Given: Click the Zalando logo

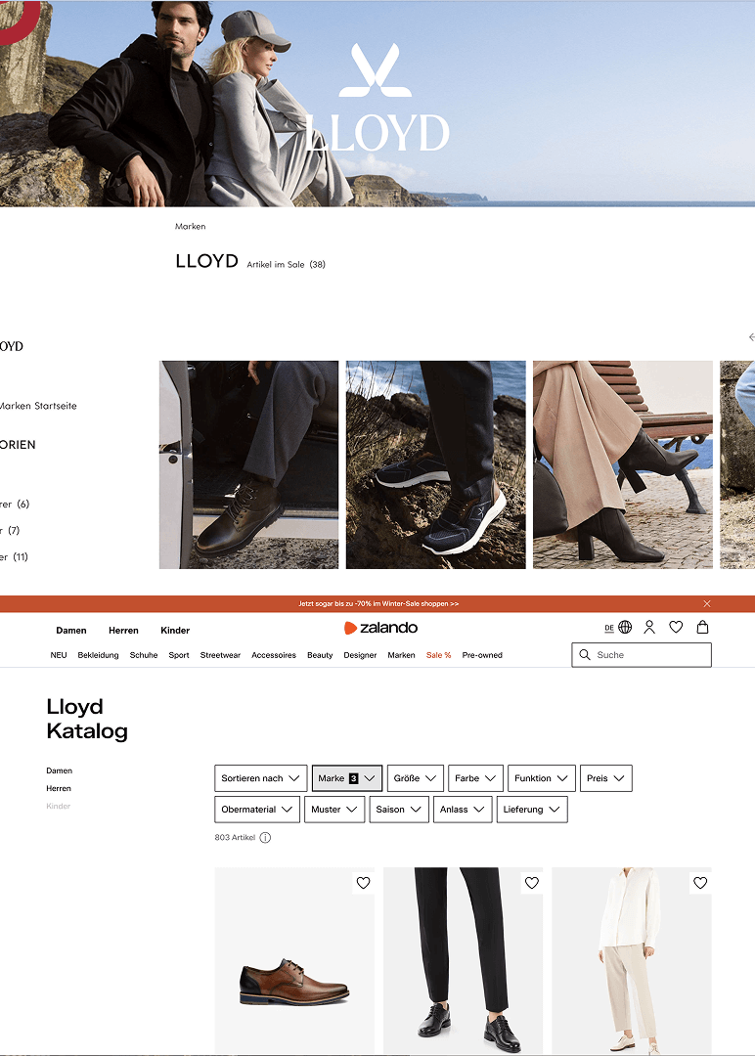Looking at the screenshot, I should 380,628.
